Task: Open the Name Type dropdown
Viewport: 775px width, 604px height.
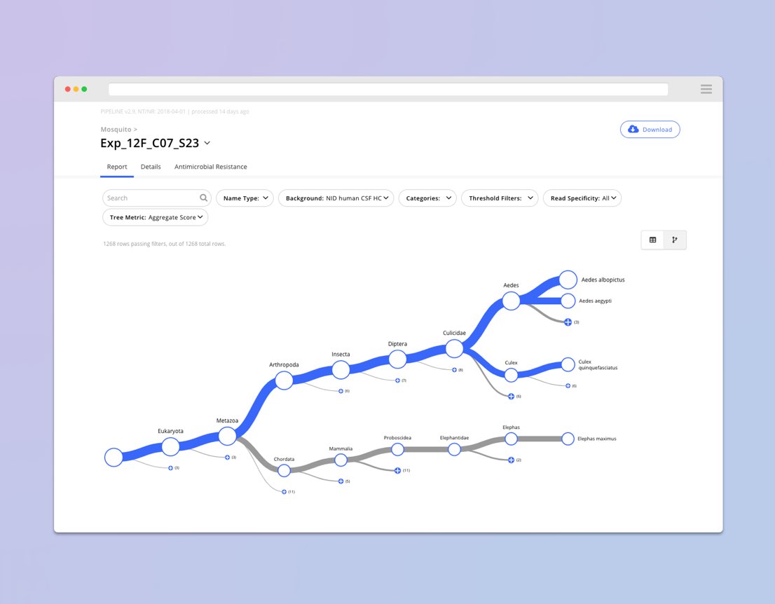Action: point(245,198)
